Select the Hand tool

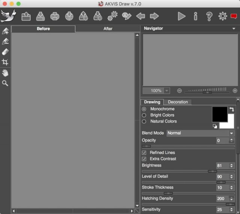tap(5, 73)
